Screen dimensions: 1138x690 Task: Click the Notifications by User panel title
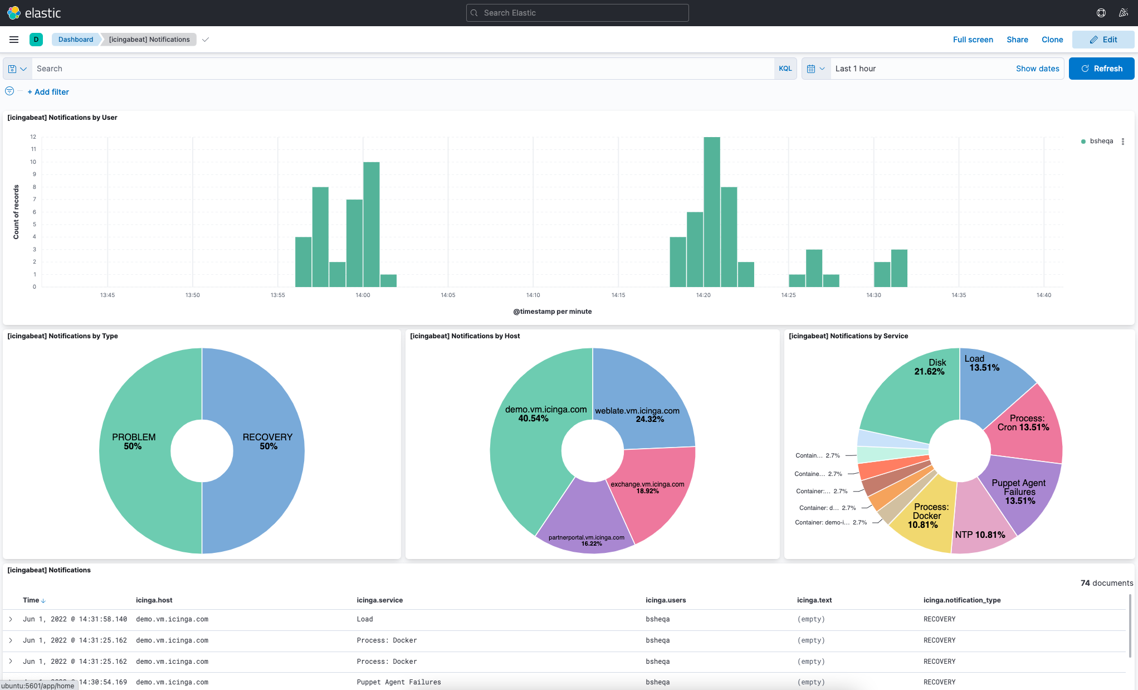(62, 118)
